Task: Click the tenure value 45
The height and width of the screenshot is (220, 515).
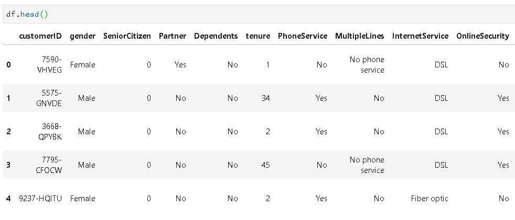Action: pos(266,165)
